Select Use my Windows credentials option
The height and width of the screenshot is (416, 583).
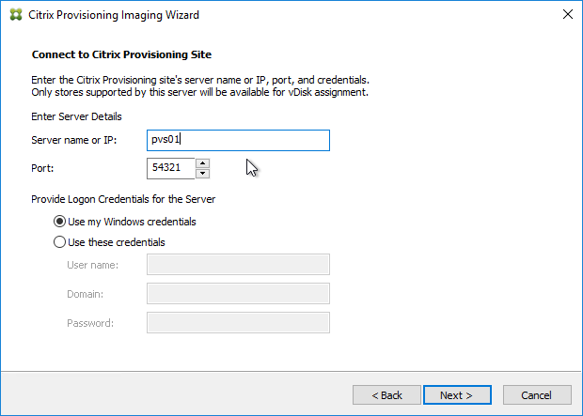tap(59, 222)
